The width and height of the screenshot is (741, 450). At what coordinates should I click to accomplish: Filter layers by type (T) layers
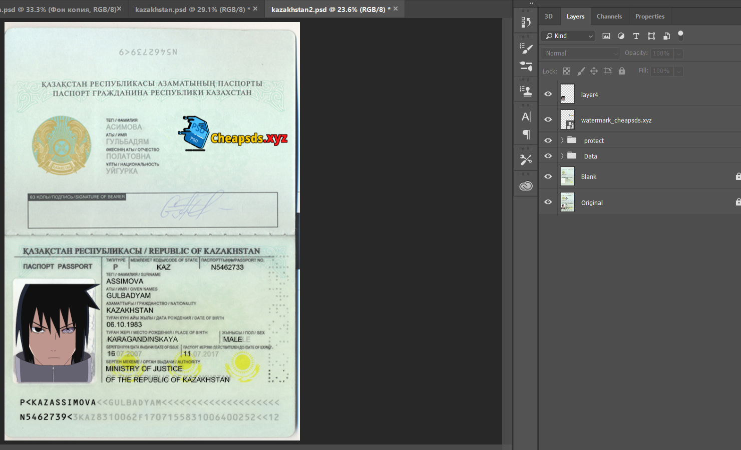[x=636, y=36]
